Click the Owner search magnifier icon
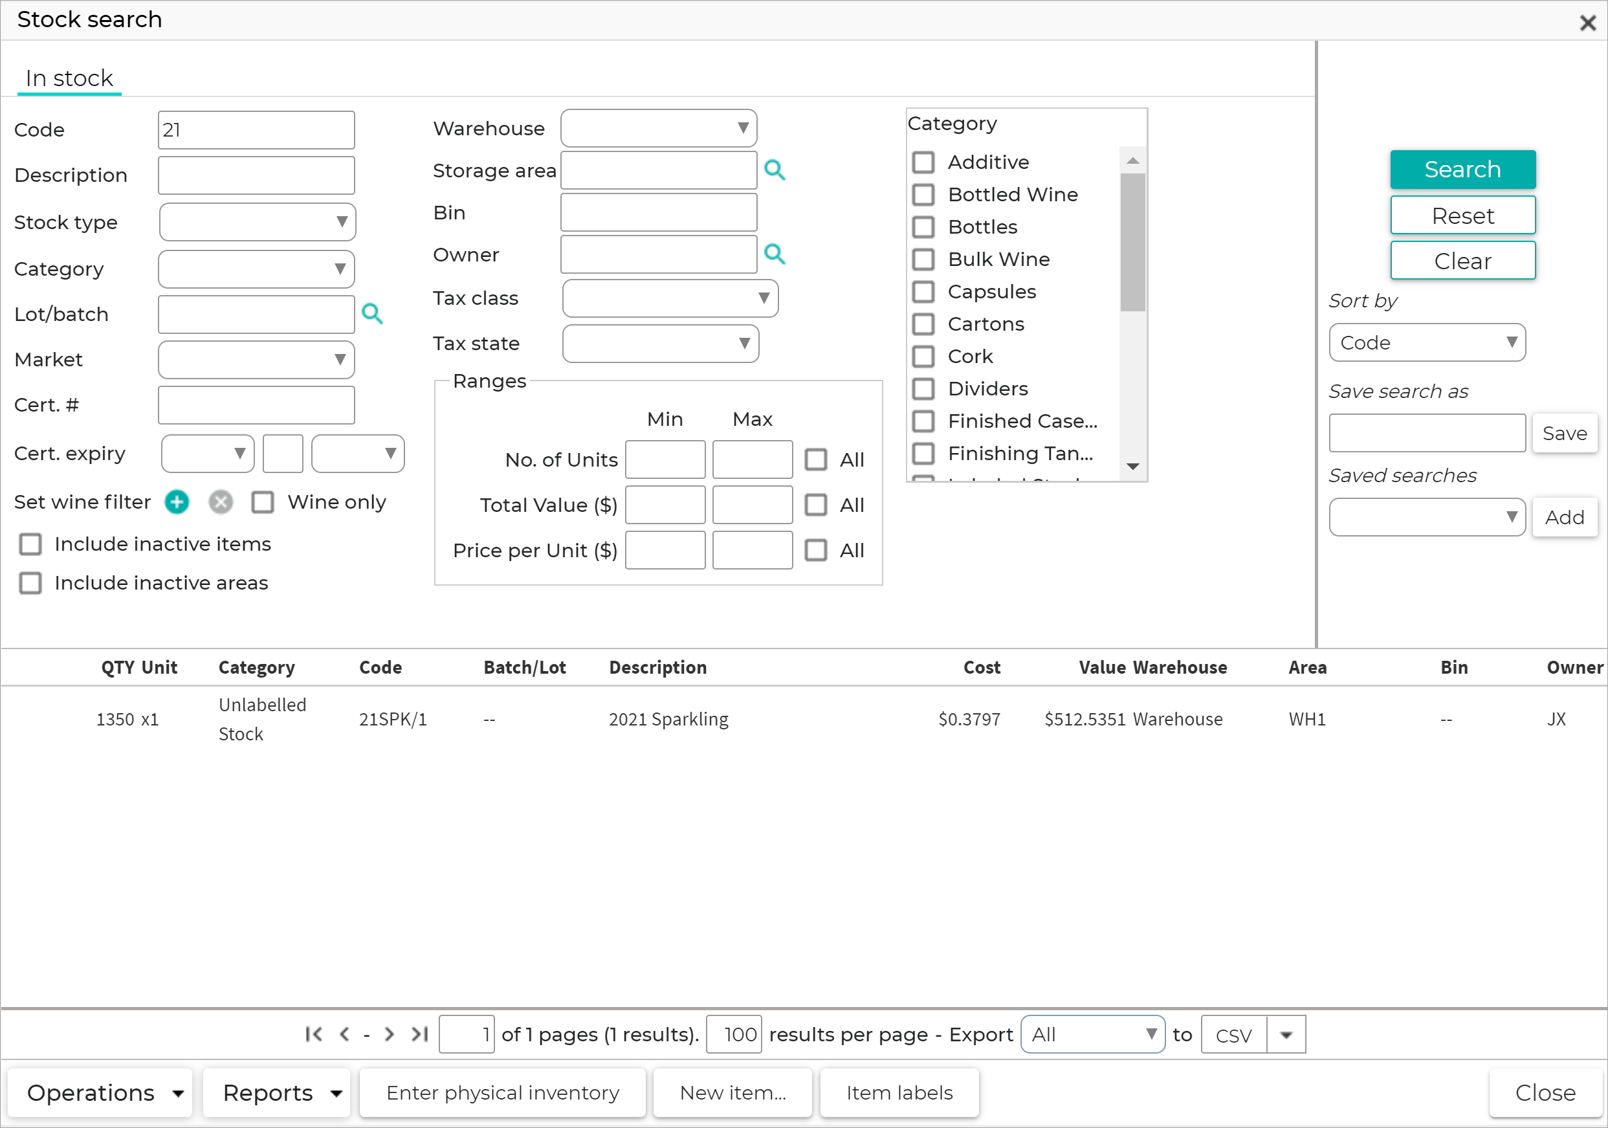Viewport: 1608px width, 1128px height. pyautogui.click(x=774, y=254)
